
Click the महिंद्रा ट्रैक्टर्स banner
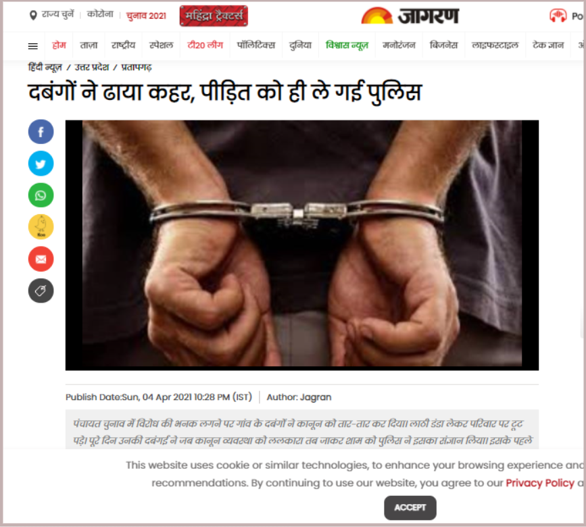click(214, 16)
